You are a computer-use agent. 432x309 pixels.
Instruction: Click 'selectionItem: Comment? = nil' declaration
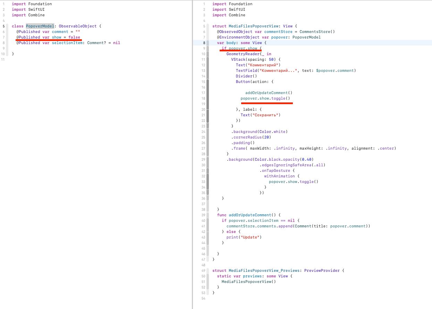click(86, 43)
